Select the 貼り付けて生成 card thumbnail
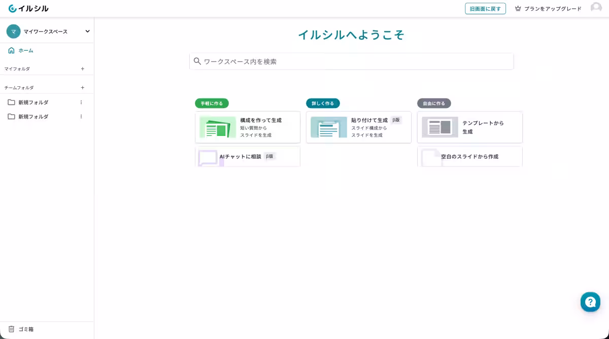The image size is (609, 339). [328, 127]
